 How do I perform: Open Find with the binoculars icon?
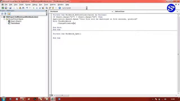click(23, 8)
